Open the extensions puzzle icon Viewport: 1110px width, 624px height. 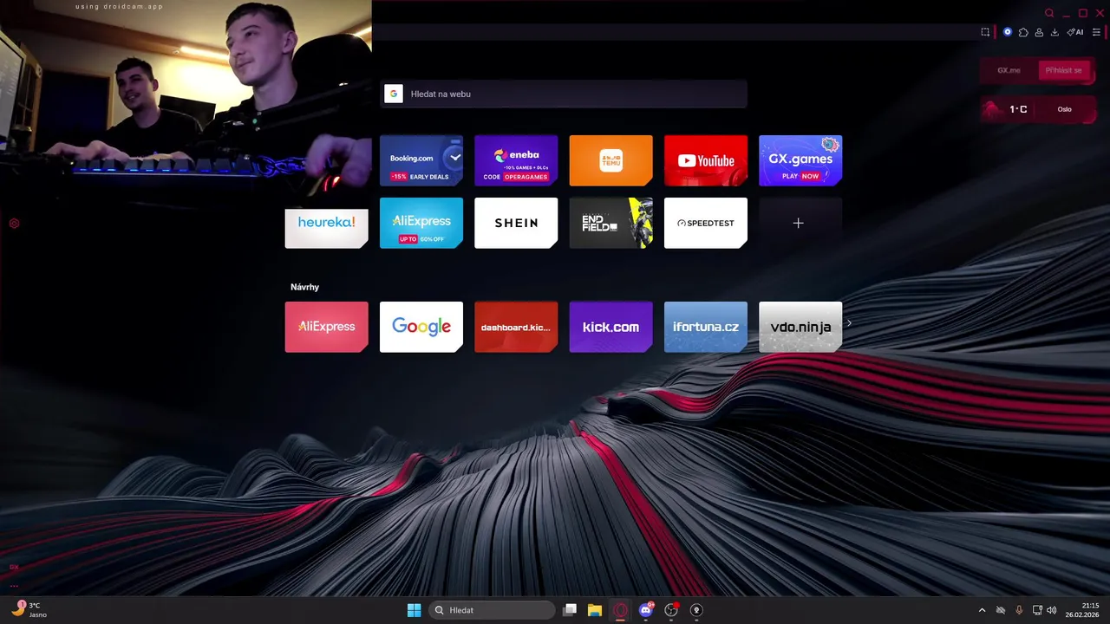(x=1023, y=32)
